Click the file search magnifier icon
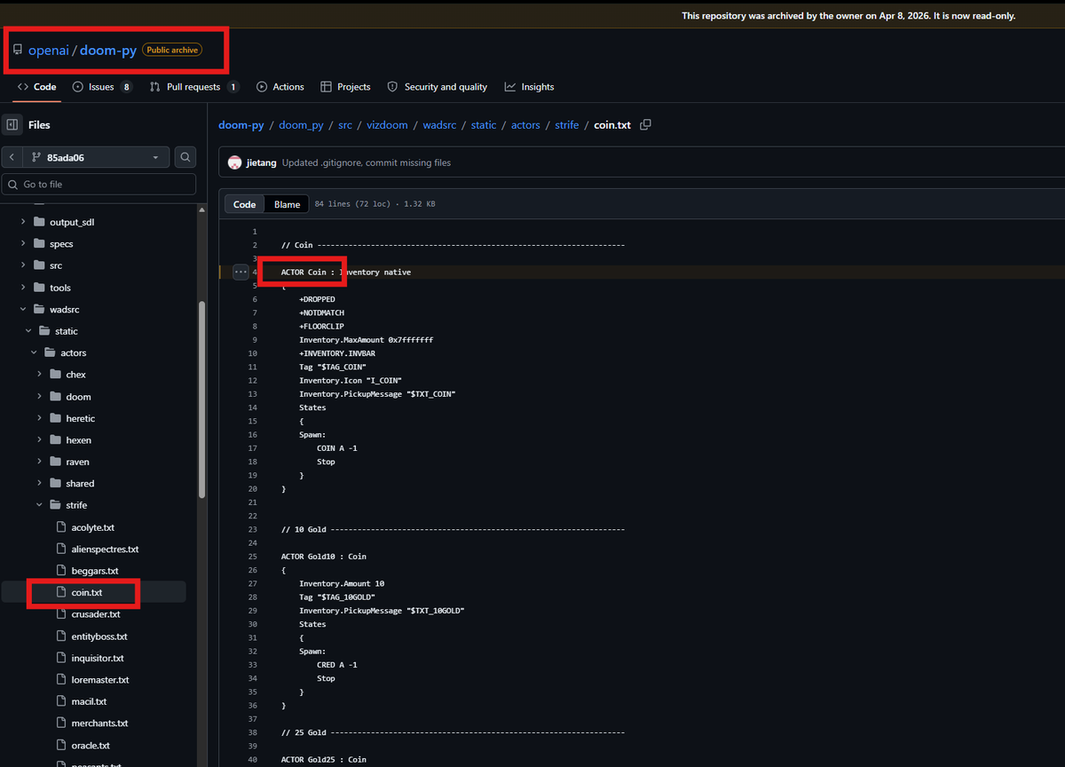The height and width of the screenshot is (767, 1065). click(185, 157)
